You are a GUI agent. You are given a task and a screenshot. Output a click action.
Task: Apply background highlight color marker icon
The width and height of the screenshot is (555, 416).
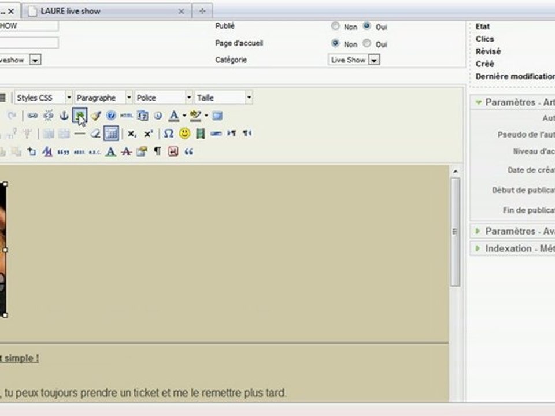(x=195, y=116)
